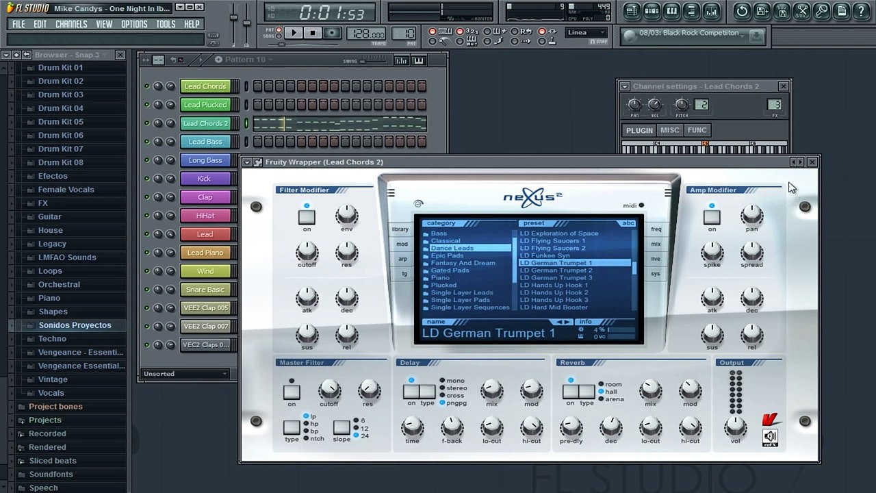Click the help question mark icon
Viewport: 876px width, 493px height.
[861, 11]
